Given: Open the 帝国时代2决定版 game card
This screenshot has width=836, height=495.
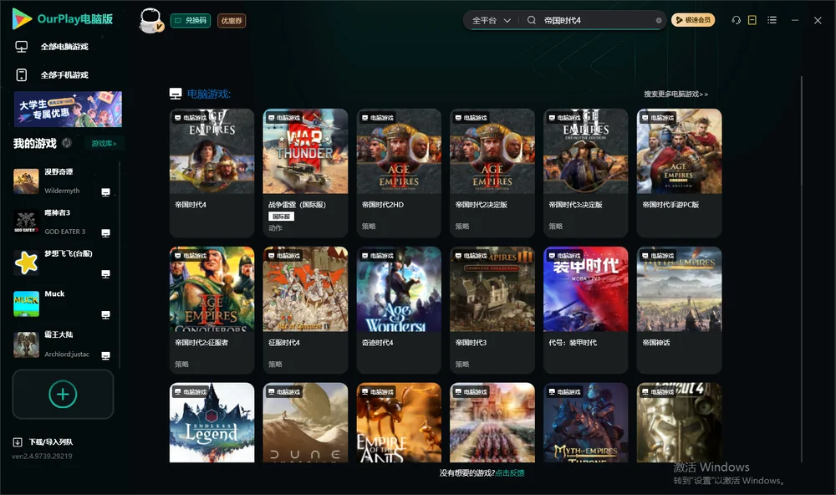Looking at the screenshot, I should coord(492,173).
